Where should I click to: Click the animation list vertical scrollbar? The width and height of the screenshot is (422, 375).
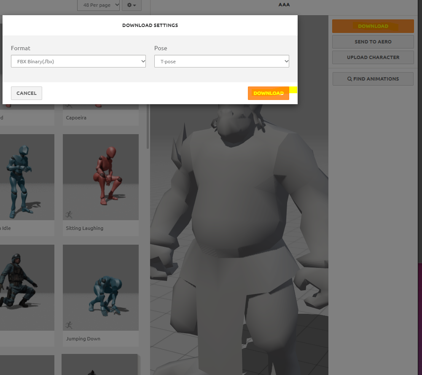click(148, 127)
